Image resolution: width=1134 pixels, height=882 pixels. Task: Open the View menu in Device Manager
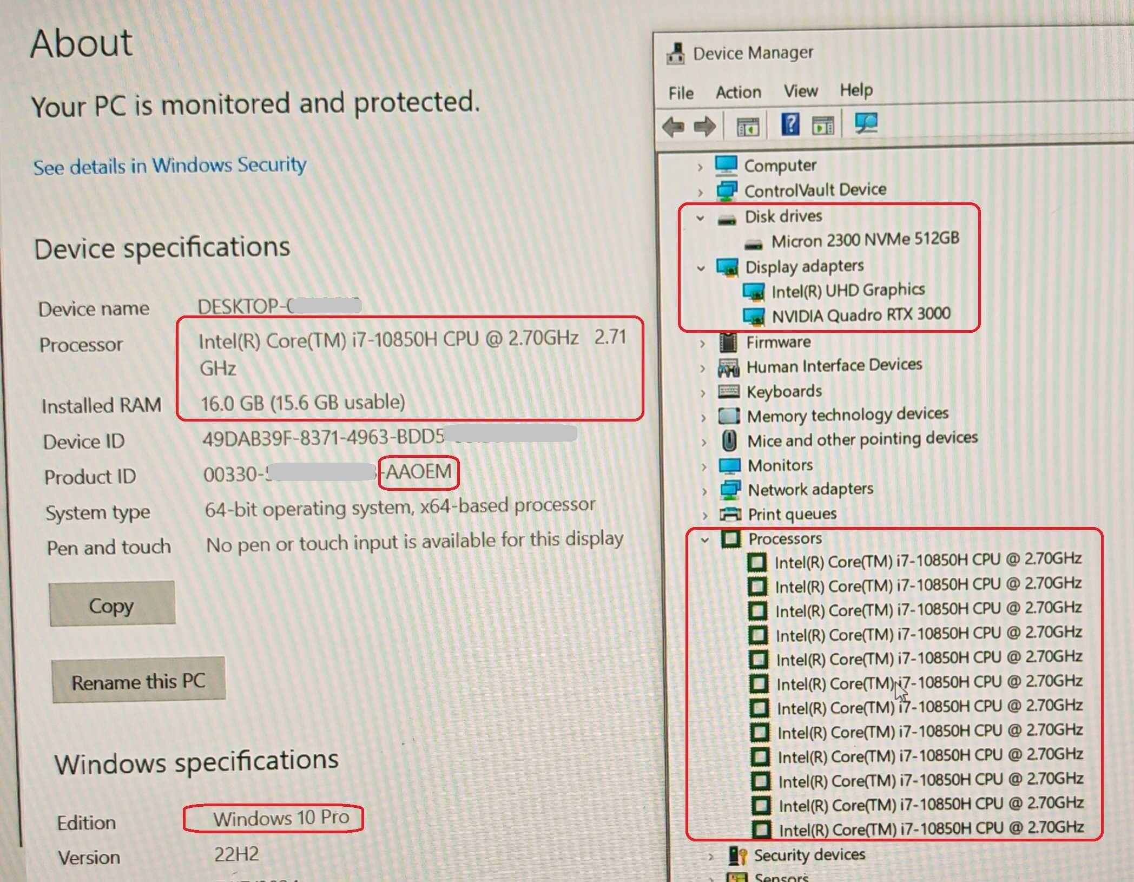pyautogui.click(x=801, y=91)
